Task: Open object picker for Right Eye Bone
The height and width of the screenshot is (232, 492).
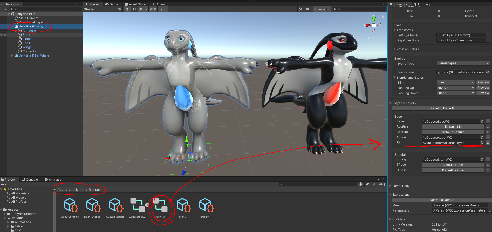Action: coord(488,40)
